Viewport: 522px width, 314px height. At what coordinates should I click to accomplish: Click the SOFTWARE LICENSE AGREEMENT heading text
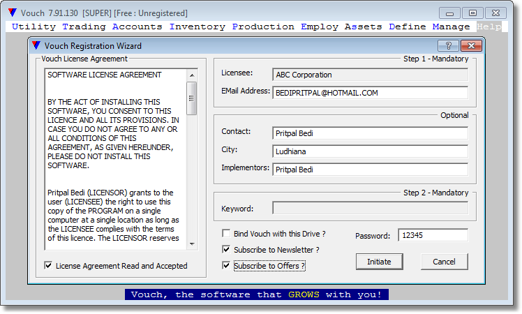pyautogui.click(x=105, y=75)
